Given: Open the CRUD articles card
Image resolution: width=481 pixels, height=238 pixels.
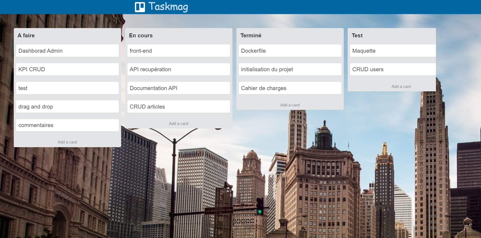Looking at the screenshot, I should click(179, 107).
